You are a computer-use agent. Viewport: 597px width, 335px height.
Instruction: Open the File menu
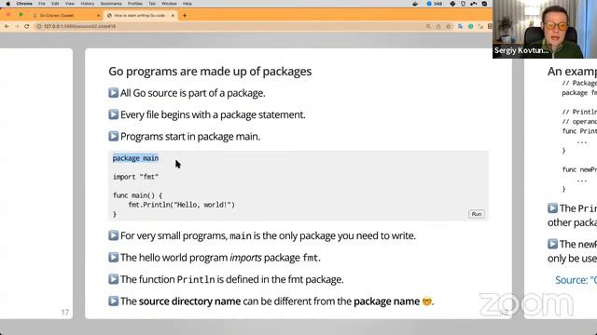[42, 4]
